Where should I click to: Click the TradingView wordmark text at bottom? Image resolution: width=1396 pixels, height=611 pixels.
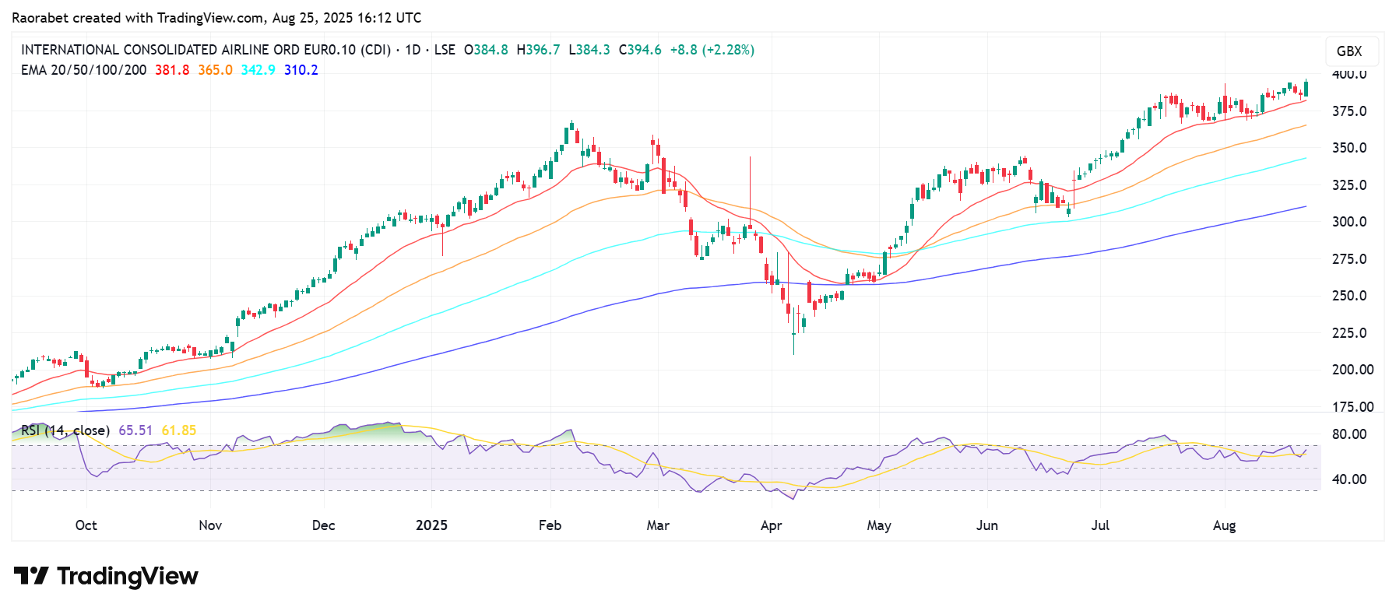point(128,576)
